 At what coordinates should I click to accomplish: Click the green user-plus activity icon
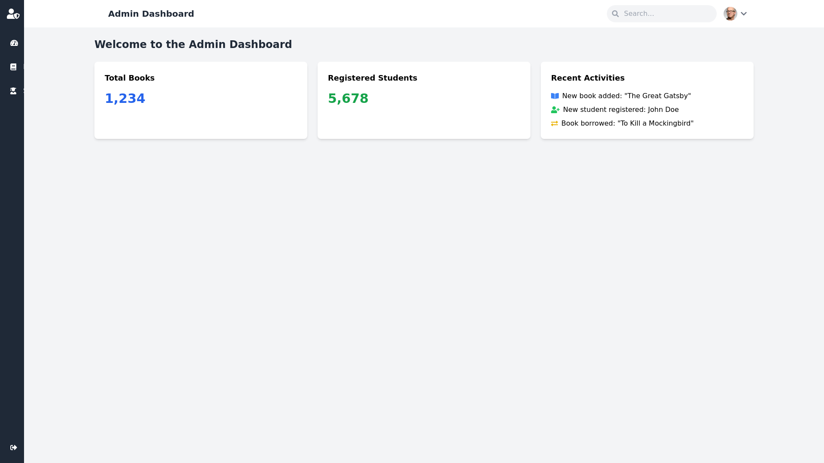tap(555, 110)
